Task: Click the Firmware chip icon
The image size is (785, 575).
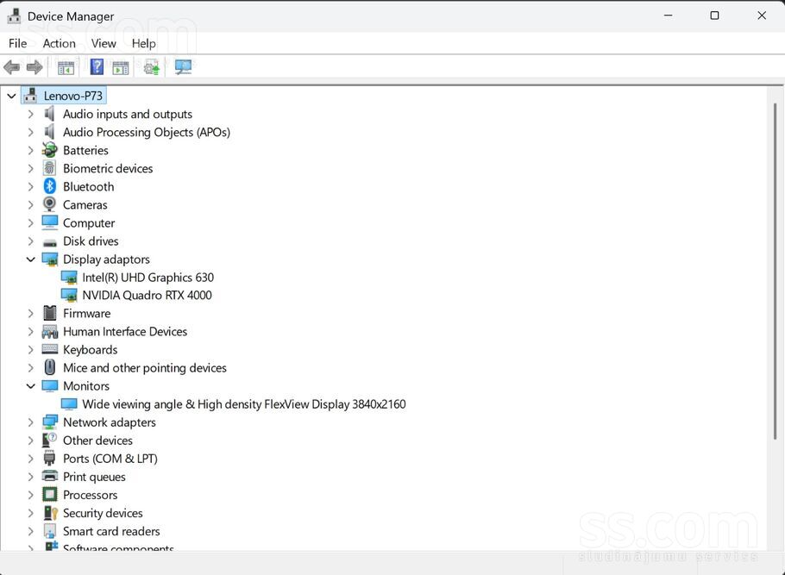Action: coord(49,313)
